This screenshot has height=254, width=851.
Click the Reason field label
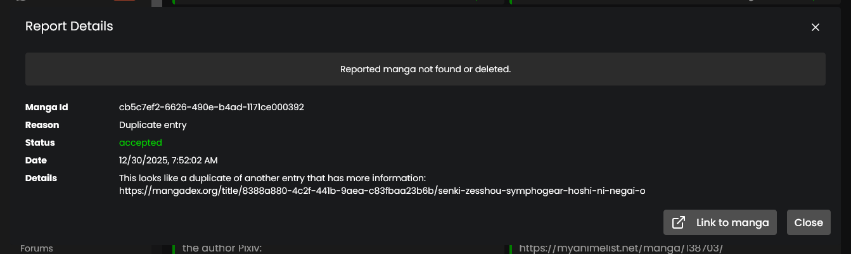point(42,125)
